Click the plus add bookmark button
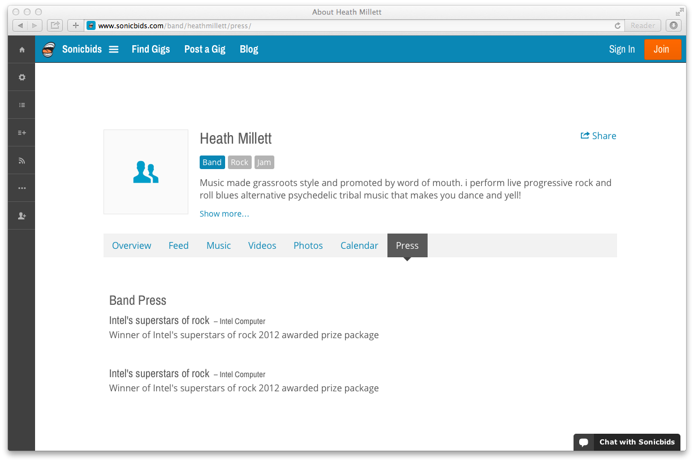 tap(76, 25)
